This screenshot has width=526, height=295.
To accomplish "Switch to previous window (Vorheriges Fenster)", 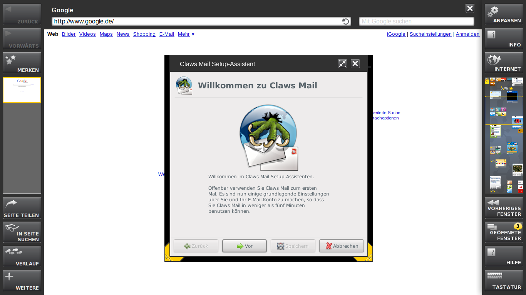I will coord(504,208).
